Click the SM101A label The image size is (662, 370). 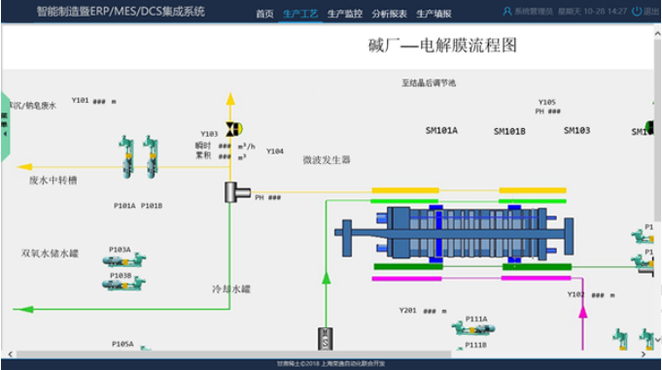click(x=441, y=130)
